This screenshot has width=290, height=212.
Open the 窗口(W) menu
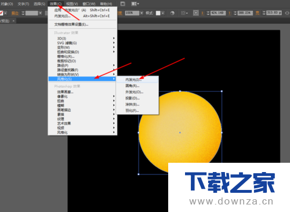tap(89, 4)
